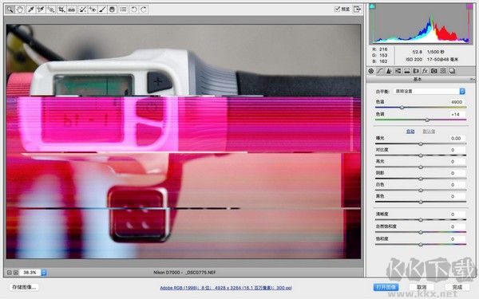This screenshot has width=479, height=299.
Task: Switch to the Basic panel tab
Action: [x=371, y=71]
